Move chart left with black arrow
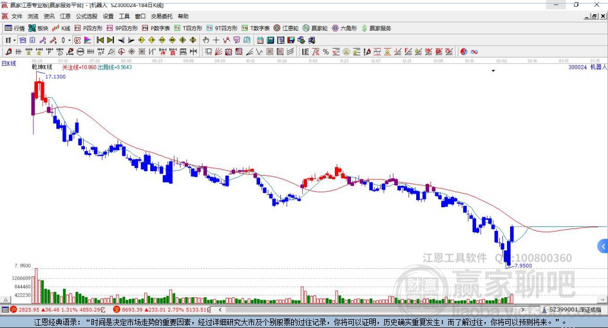Image resolution: width=608 pixels, height=328 pixels. (x=121, y=40)
